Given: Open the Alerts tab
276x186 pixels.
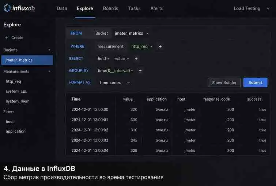Looking at the screenshot, I should tap(157, 8).
